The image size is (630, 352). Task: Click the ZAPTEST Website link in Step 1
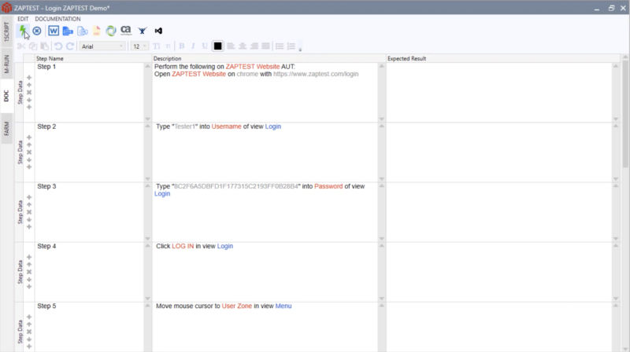pyautogui.click(x=253, y=67)
